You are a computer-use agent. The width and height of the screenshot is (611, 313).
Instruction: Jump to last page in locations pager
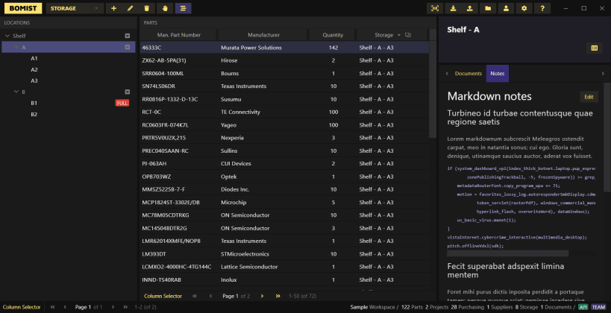pos(125,307)
